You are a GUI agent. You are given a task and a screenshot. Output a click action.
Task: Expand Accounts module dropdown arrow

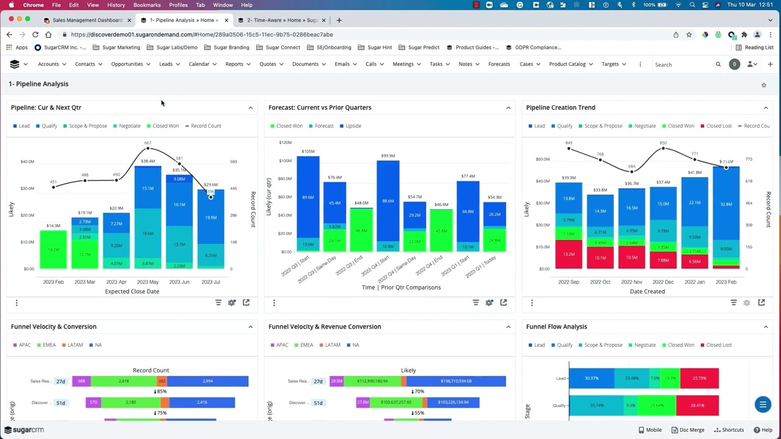65,64
